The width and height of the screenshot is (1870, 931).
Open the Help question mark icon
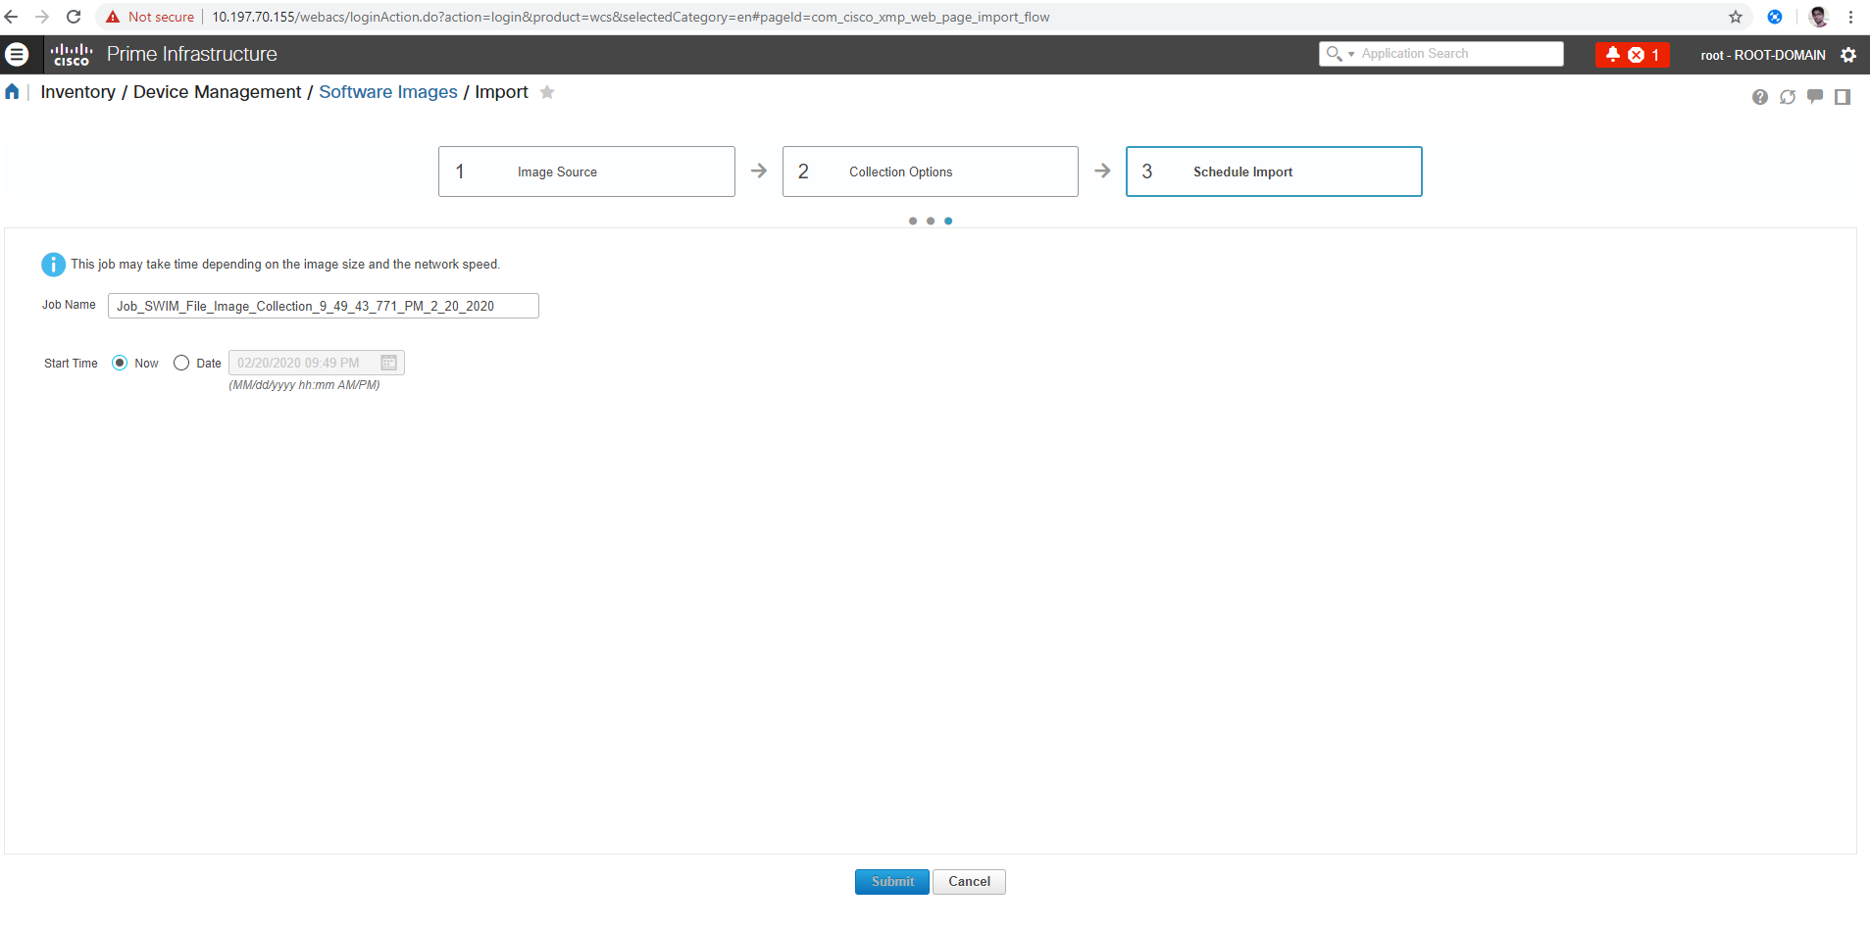[1760, 97]
